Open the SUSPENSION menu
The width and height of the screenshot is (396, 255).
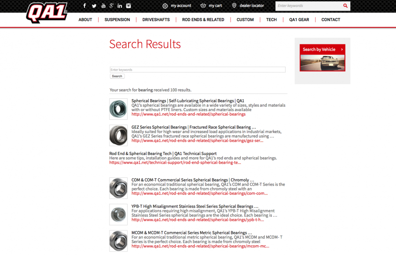(x=117, y=20)
